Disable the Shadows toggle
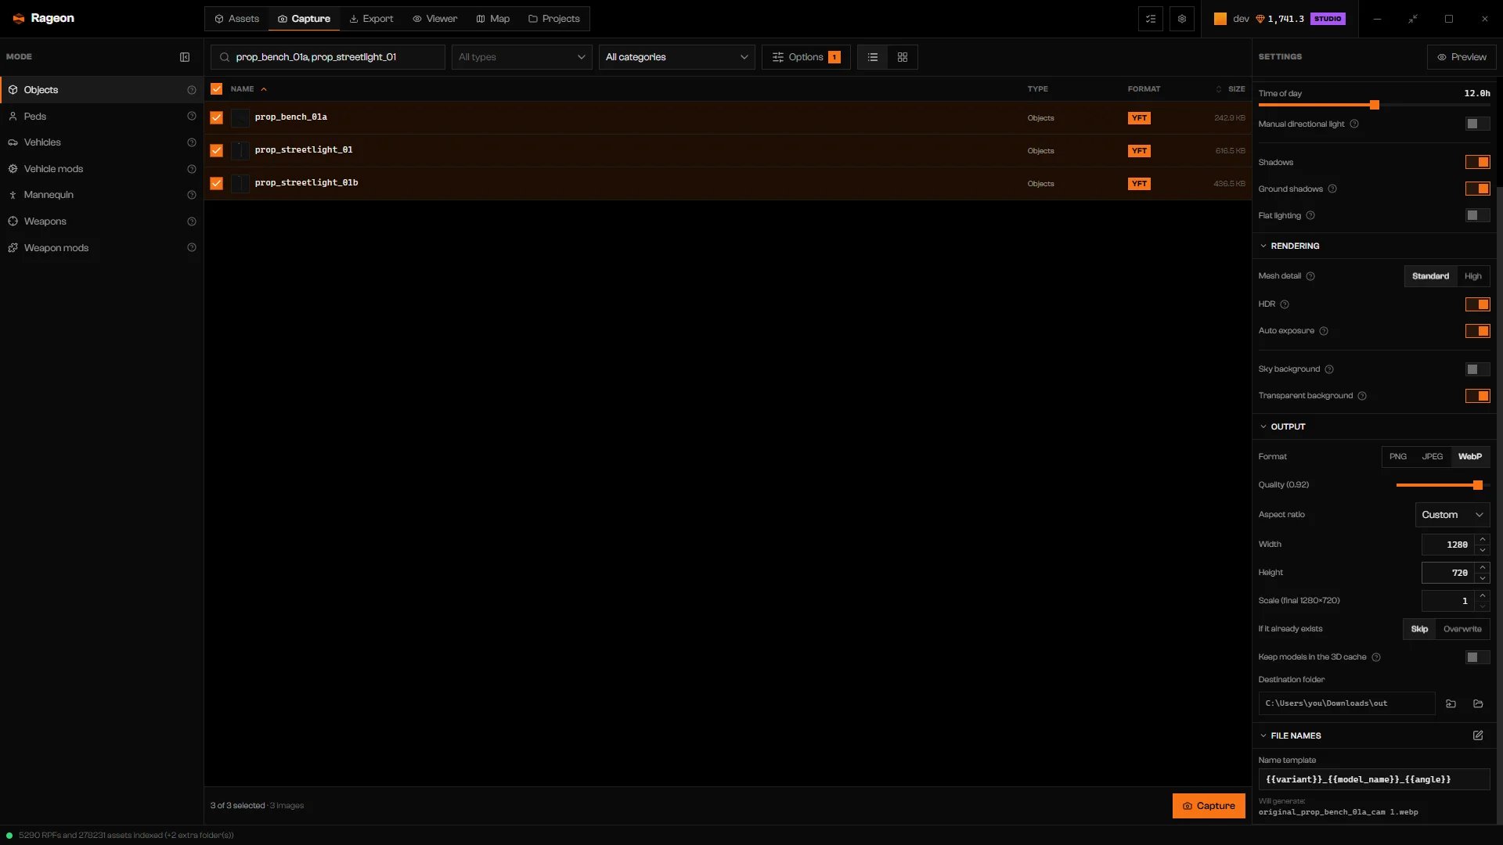 click(x=1478, y=162)
